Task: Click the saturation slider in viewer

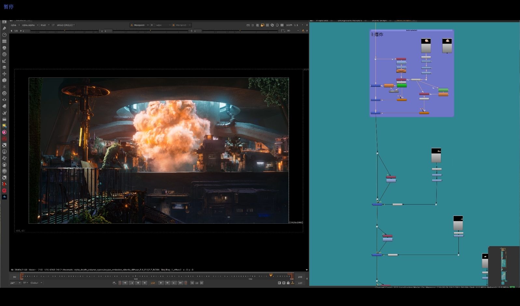Action: pyautogui.click(x=240, y=31)
